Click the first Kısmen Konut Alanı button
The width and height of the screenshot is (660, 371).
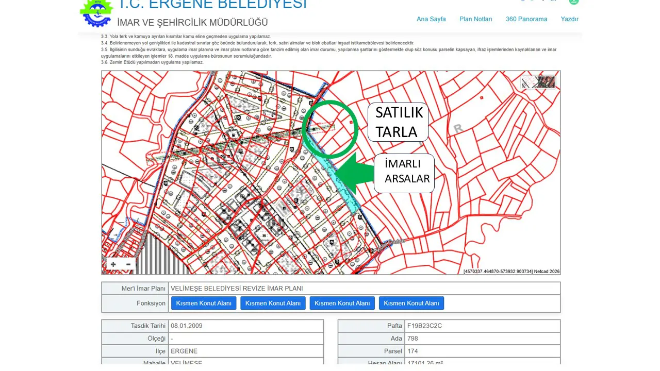pos(204,303)
